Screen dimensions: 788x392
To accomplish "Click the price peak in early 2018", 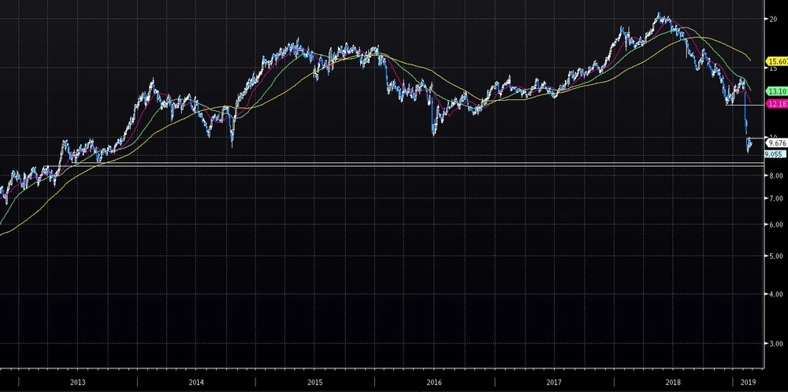I will click(x=658, y=14).
